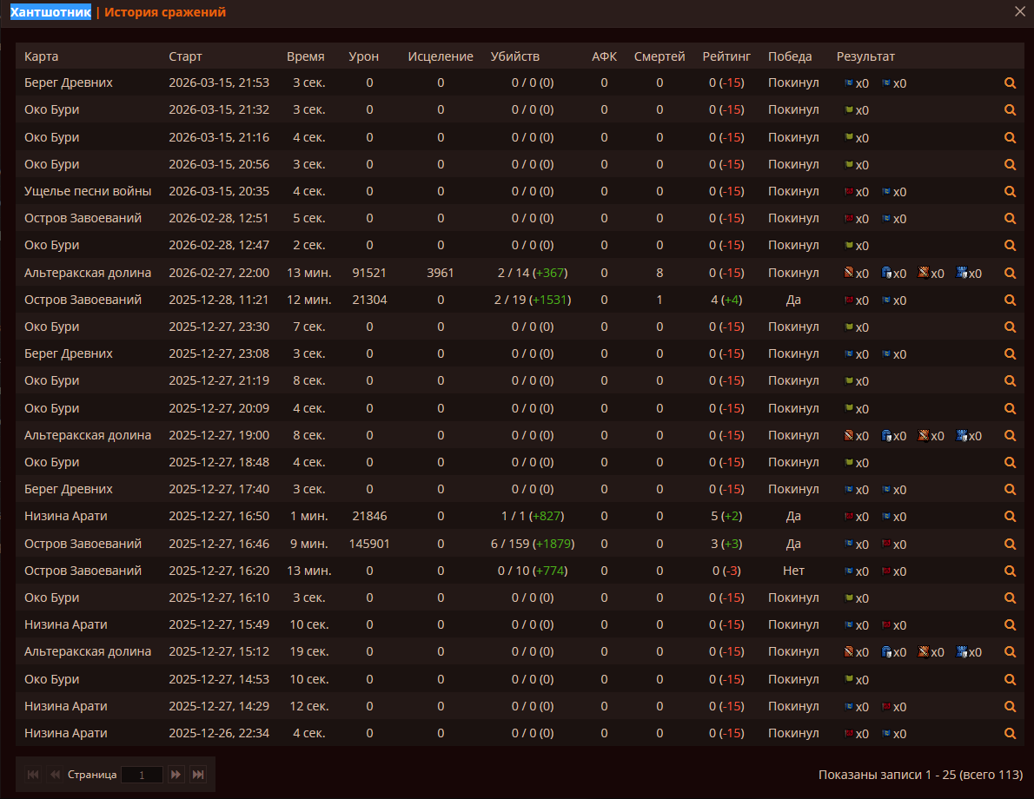Sort by the Рейтинг column header
1034x799 pixels.
(726, 56)
